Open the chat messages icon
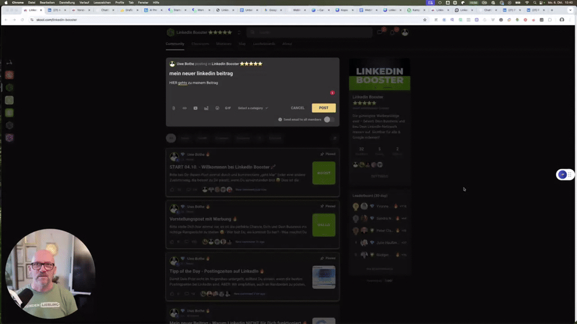The width and height of the screenshot is (577, 324). coord(380,32)
